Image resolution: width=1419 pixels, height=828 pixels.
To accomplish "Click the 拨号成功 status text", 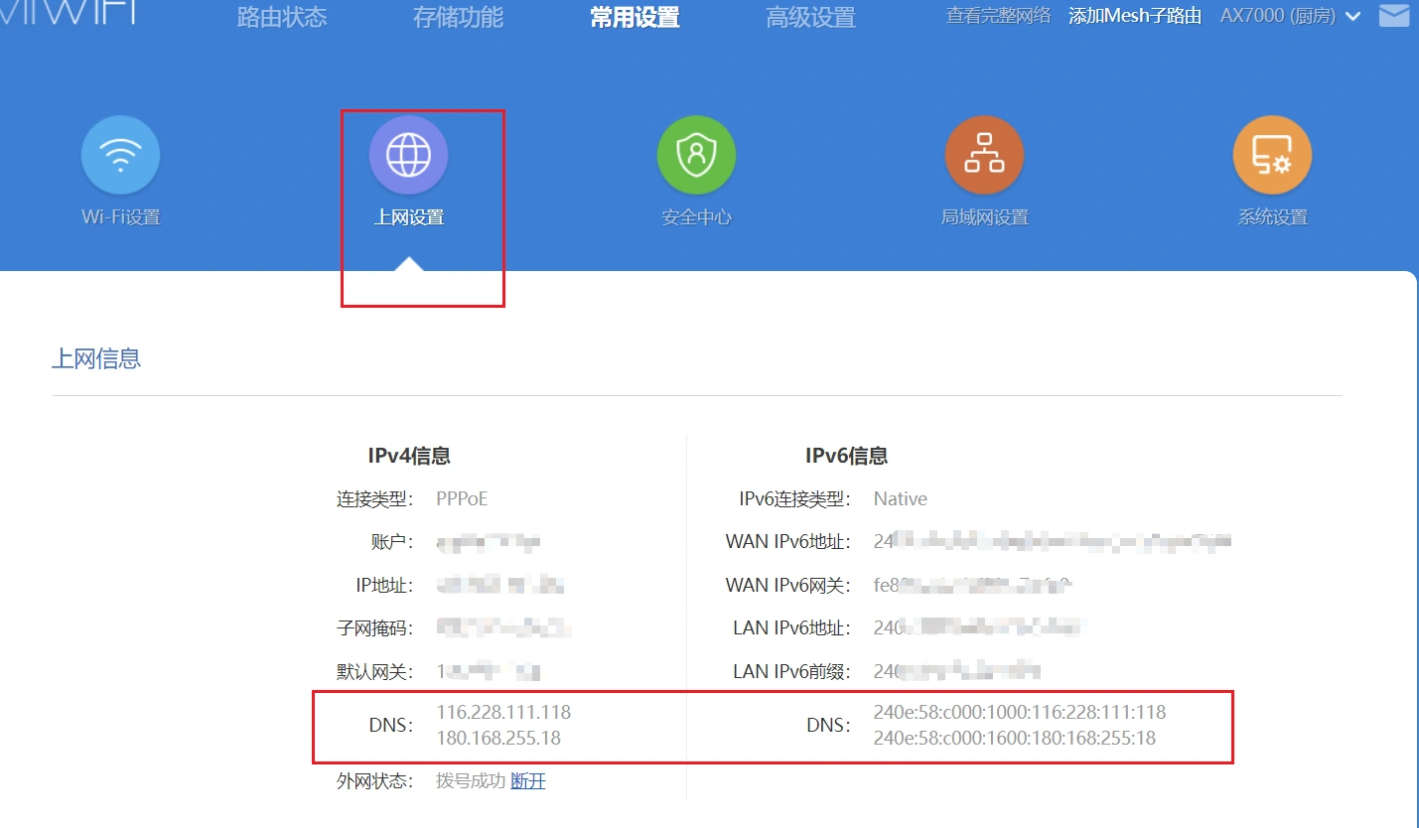I will coord(471,781).
